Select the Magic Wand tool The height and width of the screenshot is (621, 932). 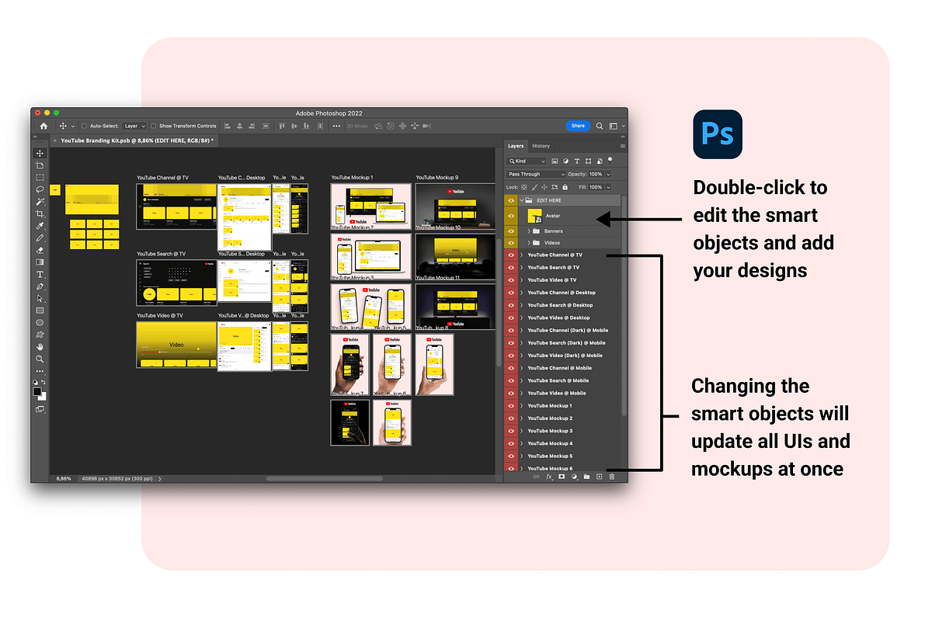(x=40, y=202)
